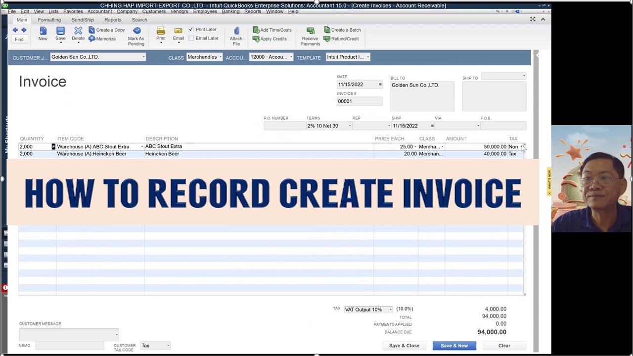The height and width of the screenshot is (356, 633).
Task: Email the invoice using Email icon
Action: tap(179, 35)
